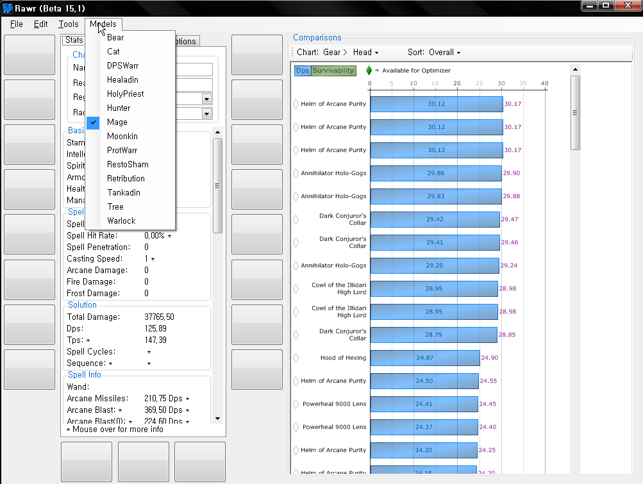This screenshot has height=484, width=643.
Task: Open the File menu
Action: tap(17, 24)
